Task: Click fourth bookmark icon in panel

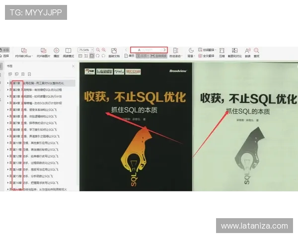Action: pos(29,74)
